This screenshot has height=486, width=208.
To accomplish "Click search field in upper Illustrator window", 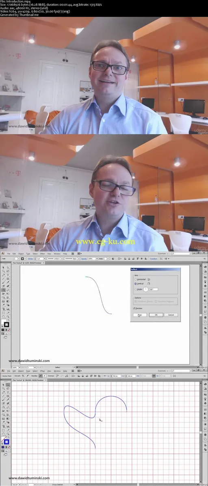I will click(x=180, y=254).
